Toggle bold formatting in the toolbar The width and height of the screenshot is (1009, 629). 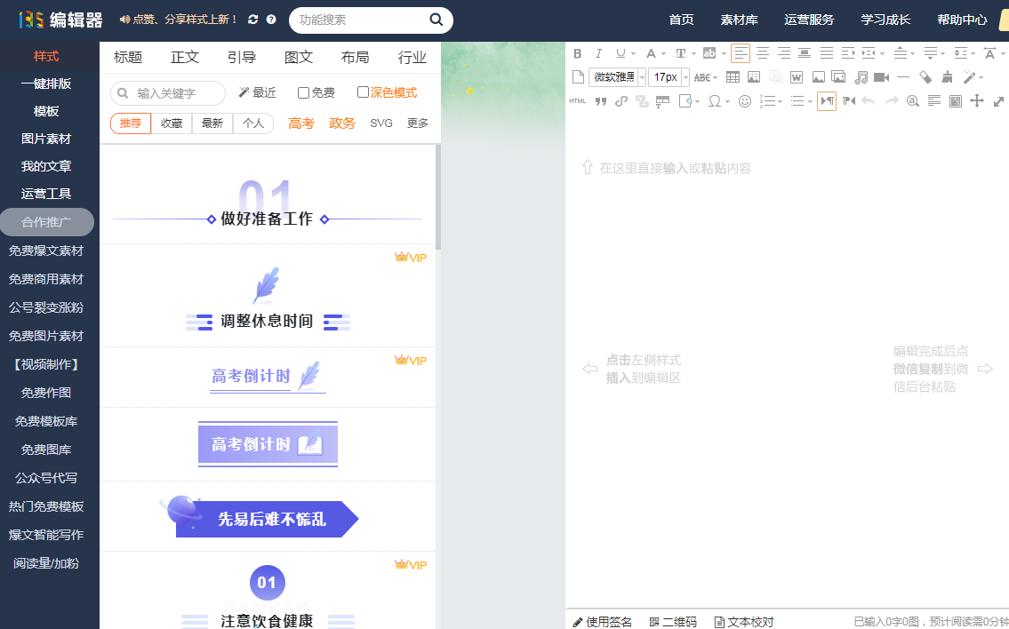(x=578, y=53)
